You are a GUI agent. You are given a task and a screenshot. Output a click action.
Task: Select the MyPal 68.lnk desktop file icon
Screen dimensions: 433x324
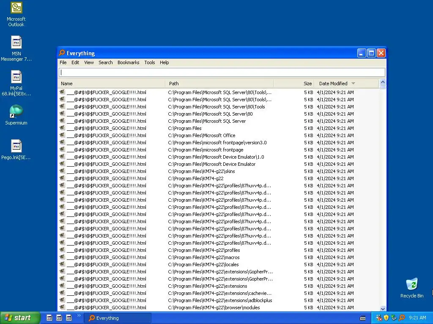click(16, 84)
